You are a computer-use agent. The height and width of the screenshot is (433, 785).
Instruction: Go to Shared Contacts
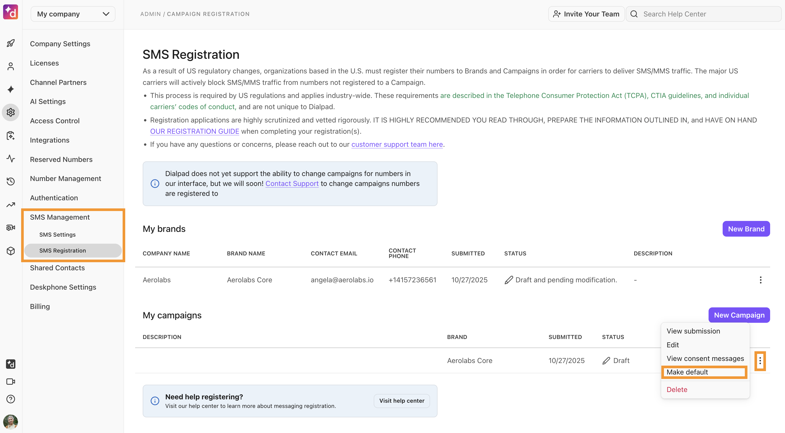[x=57, y=268]
